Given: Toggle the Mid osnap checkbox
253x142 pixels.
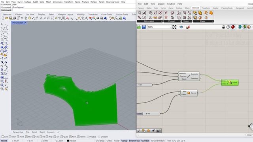Looking at the screenshot, I should 26,136.
